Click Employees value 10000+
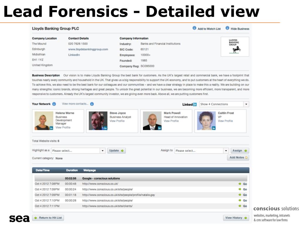Image resolution: width=300 pixels, height=225 pixels. (x=145, y=55)
